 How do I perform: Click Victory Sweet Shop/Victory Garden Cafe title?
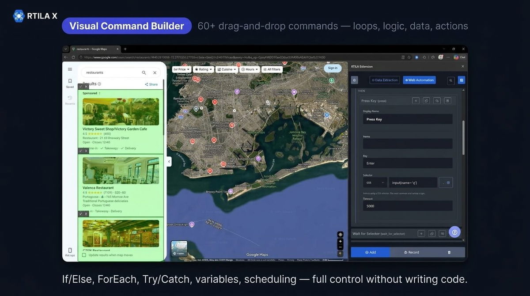click(115, 129)
